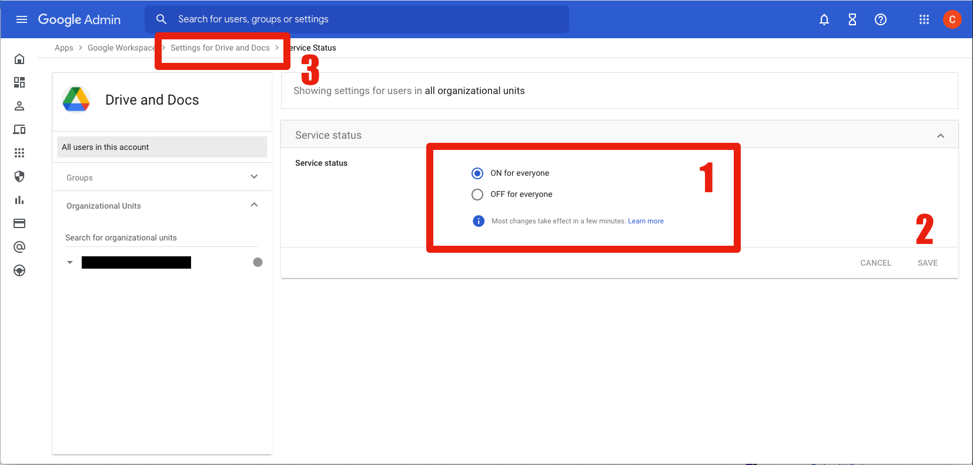Open Reporting bar chart icon in sidebar

19,200
